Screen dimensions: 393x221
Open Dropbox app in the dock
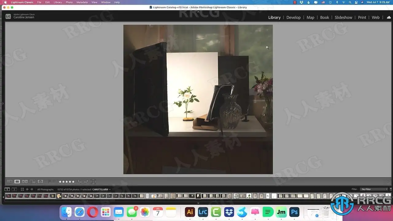point(229,212)
